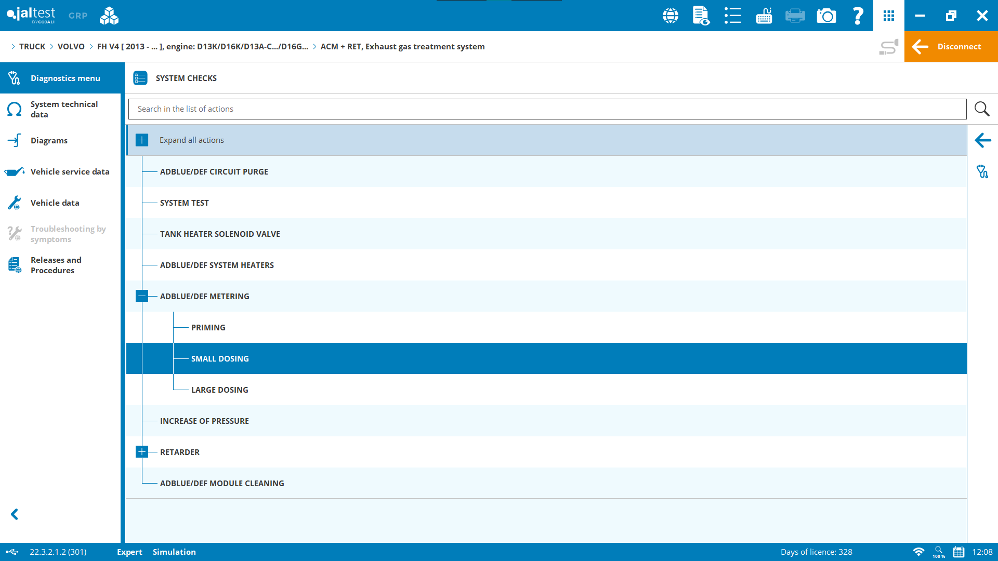
Task: Click Days of licence: 328 text
Action: point(816,552)
